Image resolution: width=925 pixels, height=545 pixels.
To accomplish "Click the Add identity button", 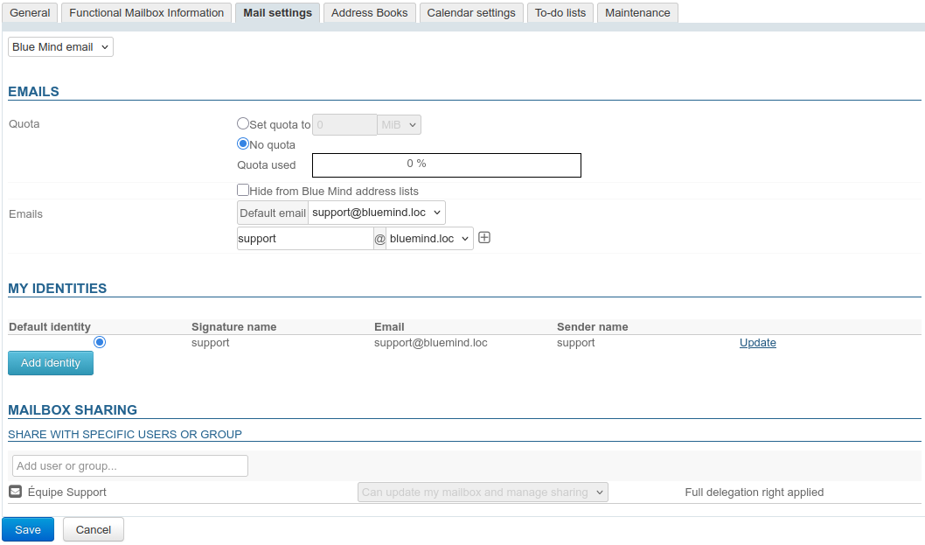I will (51, 363).
